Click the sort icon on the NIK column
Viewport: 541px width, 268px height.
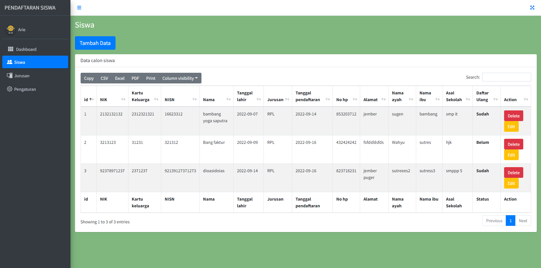point(123,99)
